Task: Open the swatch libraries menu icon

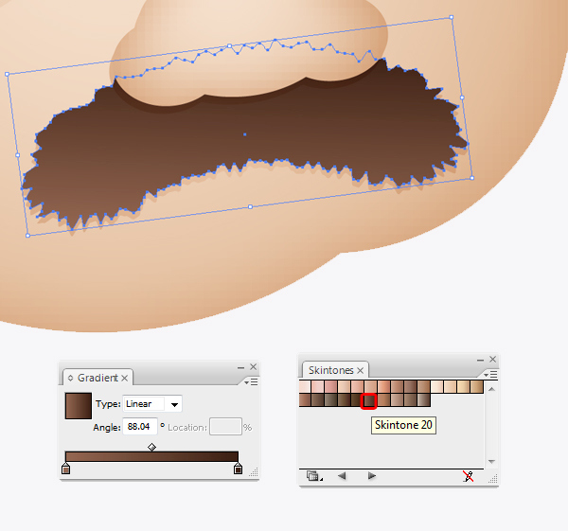Action: point(313,475)
